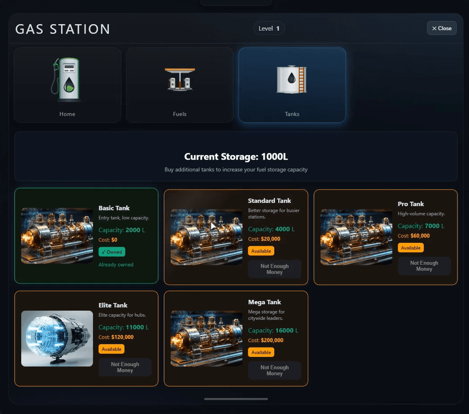Click Not Enough Money button for Elite Tank

(125, 367)
